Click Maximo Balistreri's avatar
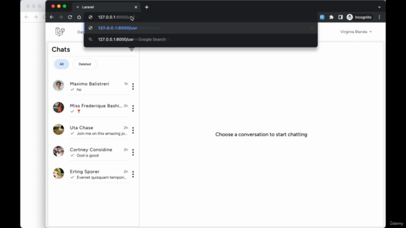This screenshot has width=406, height=228. [x=58, y=85]
